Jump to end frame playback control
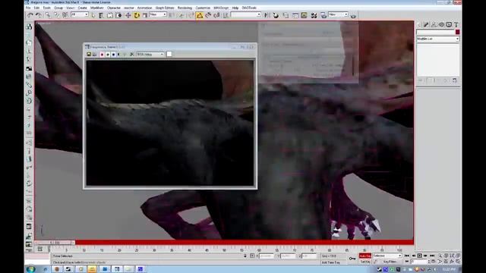Viewport: 486px width, 273px height. (x=432, y=256)
